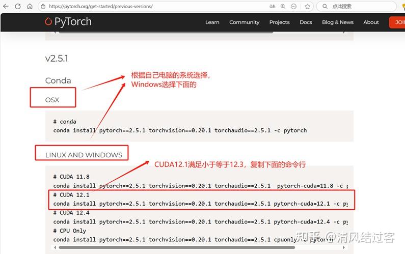This screenshot has width=405, height=254.
Task: Click the conda install command with pytorch-cuda=12.4
Action: coord(200,222)
